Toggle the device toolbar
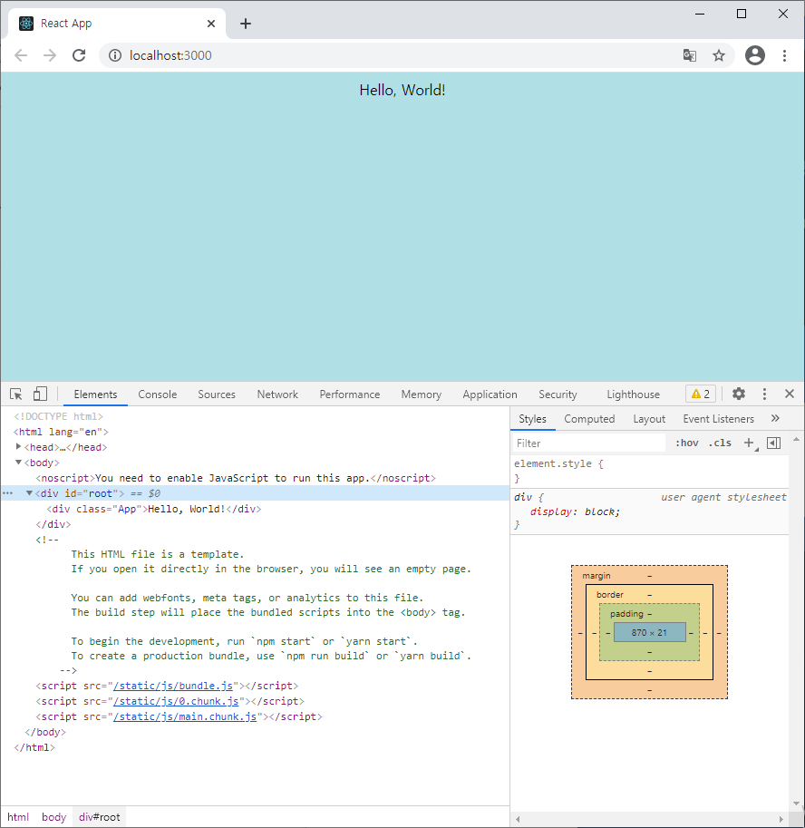The image size is (805, 828). 40,394
